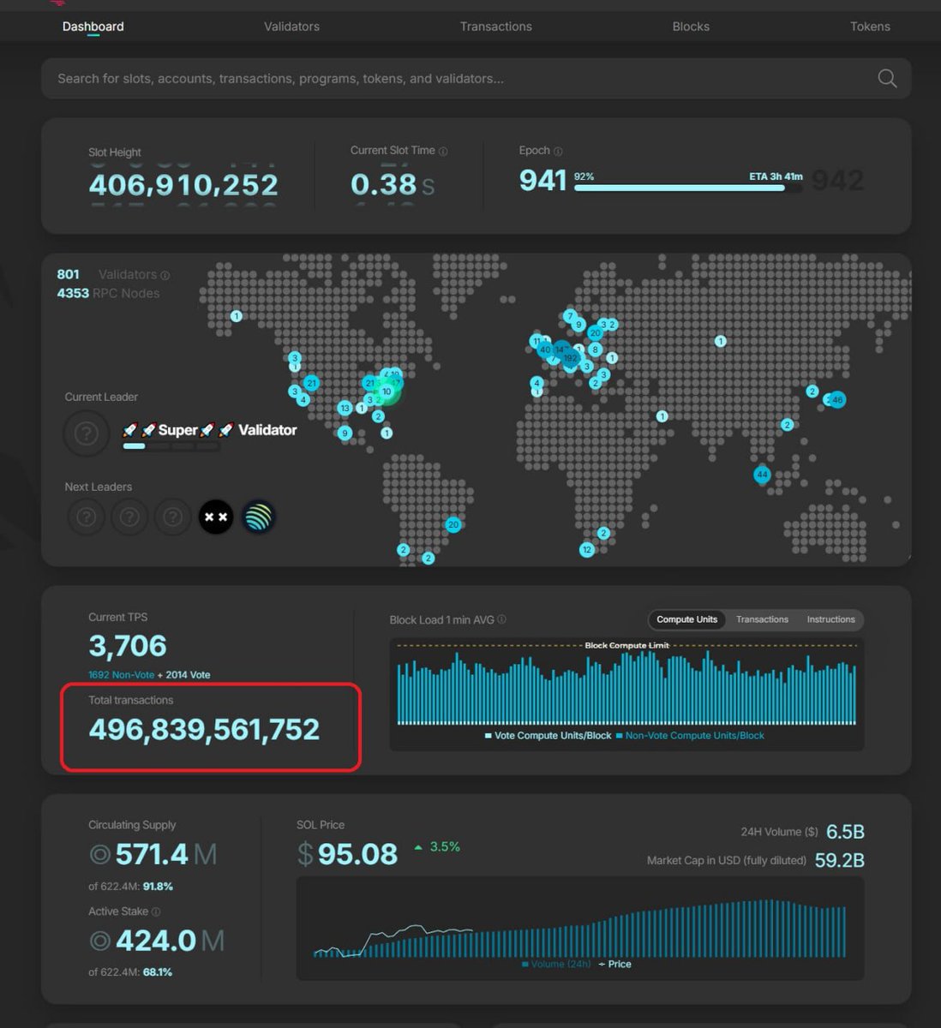Click the 24H Volume value 6.5B
Image resolution: width=941 pixels, height=1028 pixels.
click(x=845, y=832)
